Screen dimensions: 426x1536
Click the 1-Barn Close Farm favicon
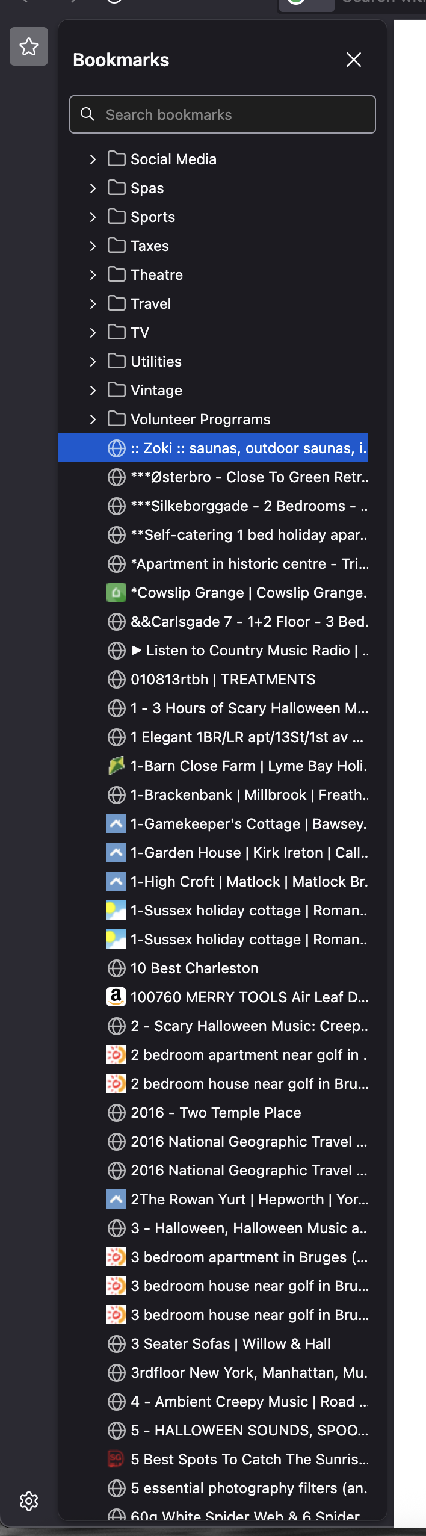click(116, 766)
